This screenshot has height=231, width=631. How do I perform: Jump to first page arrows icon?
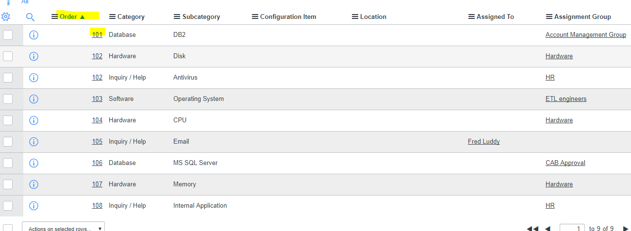(x=532, y=229)
